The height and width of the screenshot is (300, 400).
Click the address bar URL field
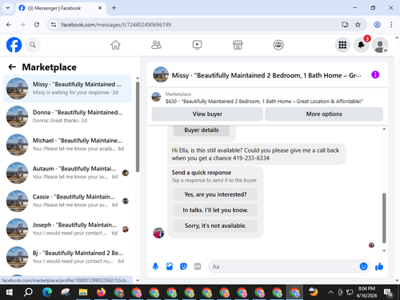click(198, 25)
